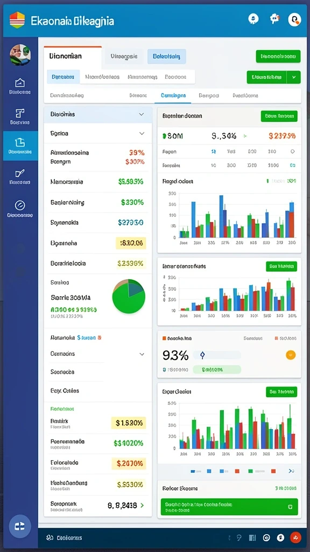
Task: Select the compass circle icon in sidebar
Action: tap(20, 205)
